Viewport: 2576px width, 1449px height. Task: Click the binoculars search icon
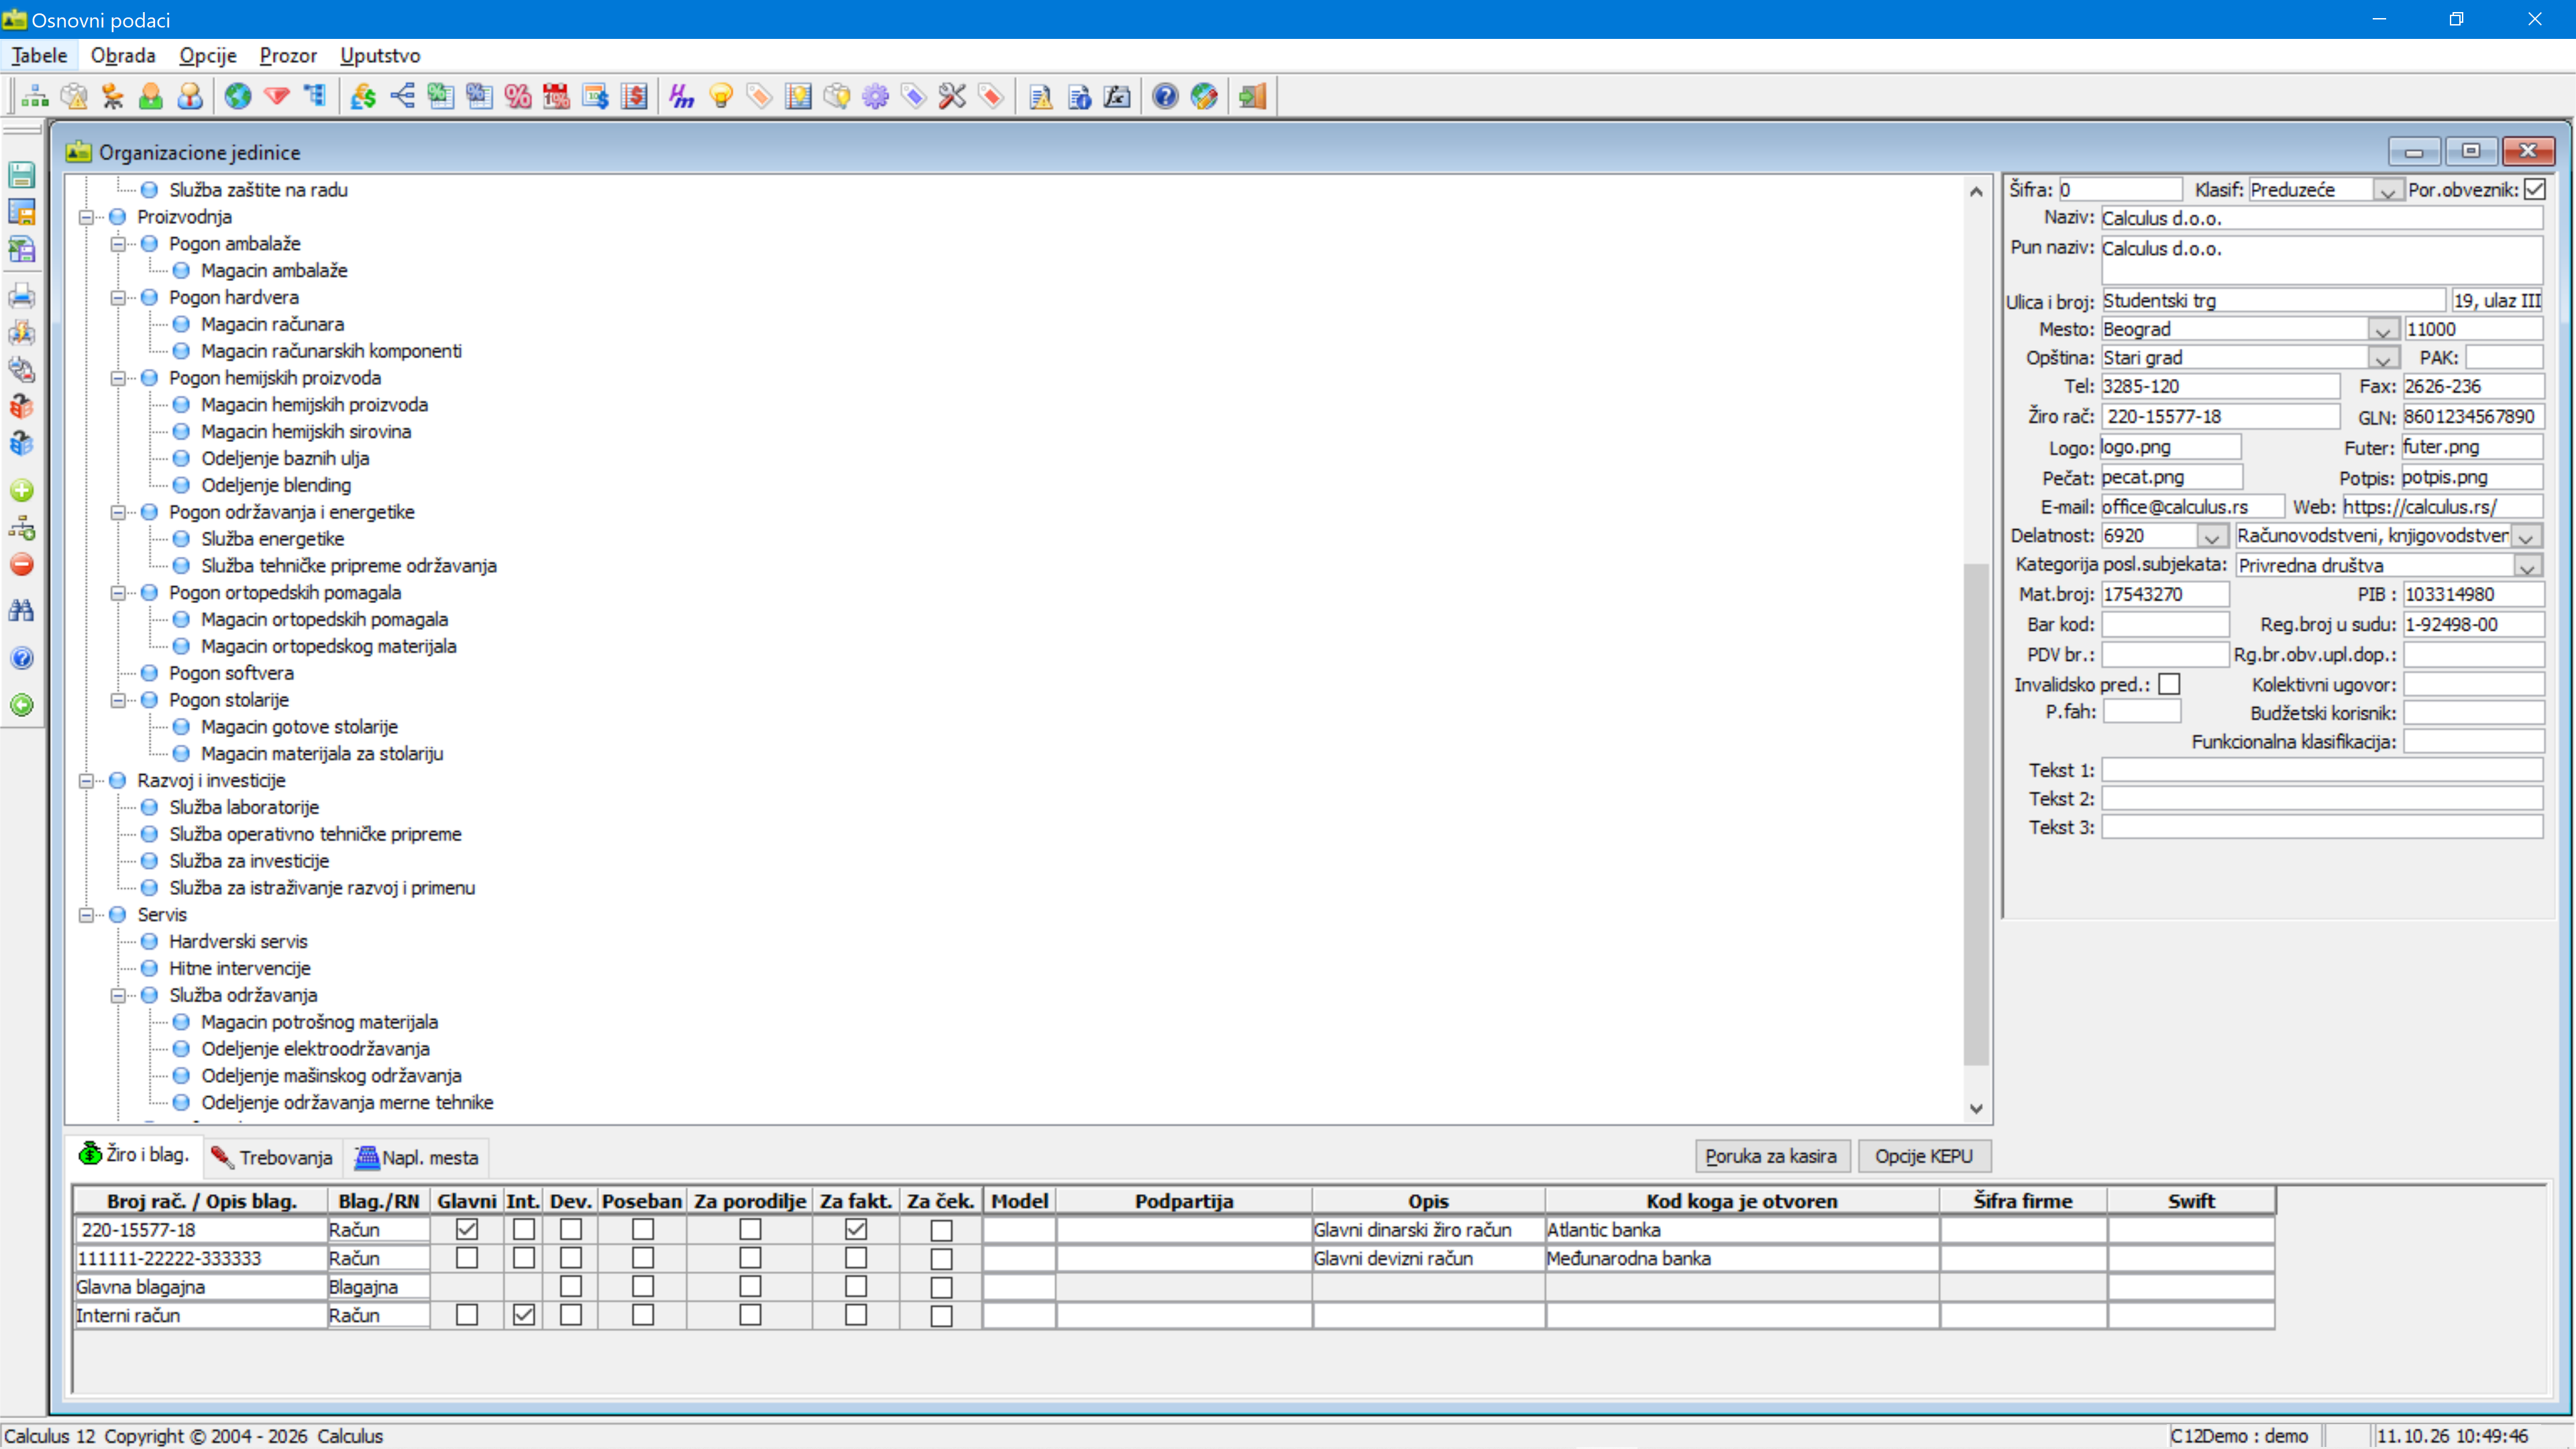click(x=22, y=610)
